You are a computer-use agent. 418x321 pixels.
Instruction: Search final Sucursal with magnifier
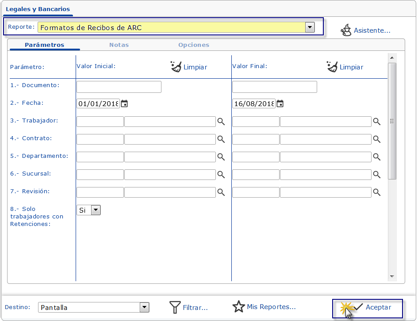pos(376,175)
